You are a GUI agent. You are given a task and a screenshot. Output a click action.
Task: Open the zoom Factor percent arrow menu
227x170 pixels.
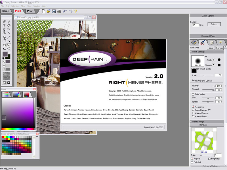click(x=203, y=25)
